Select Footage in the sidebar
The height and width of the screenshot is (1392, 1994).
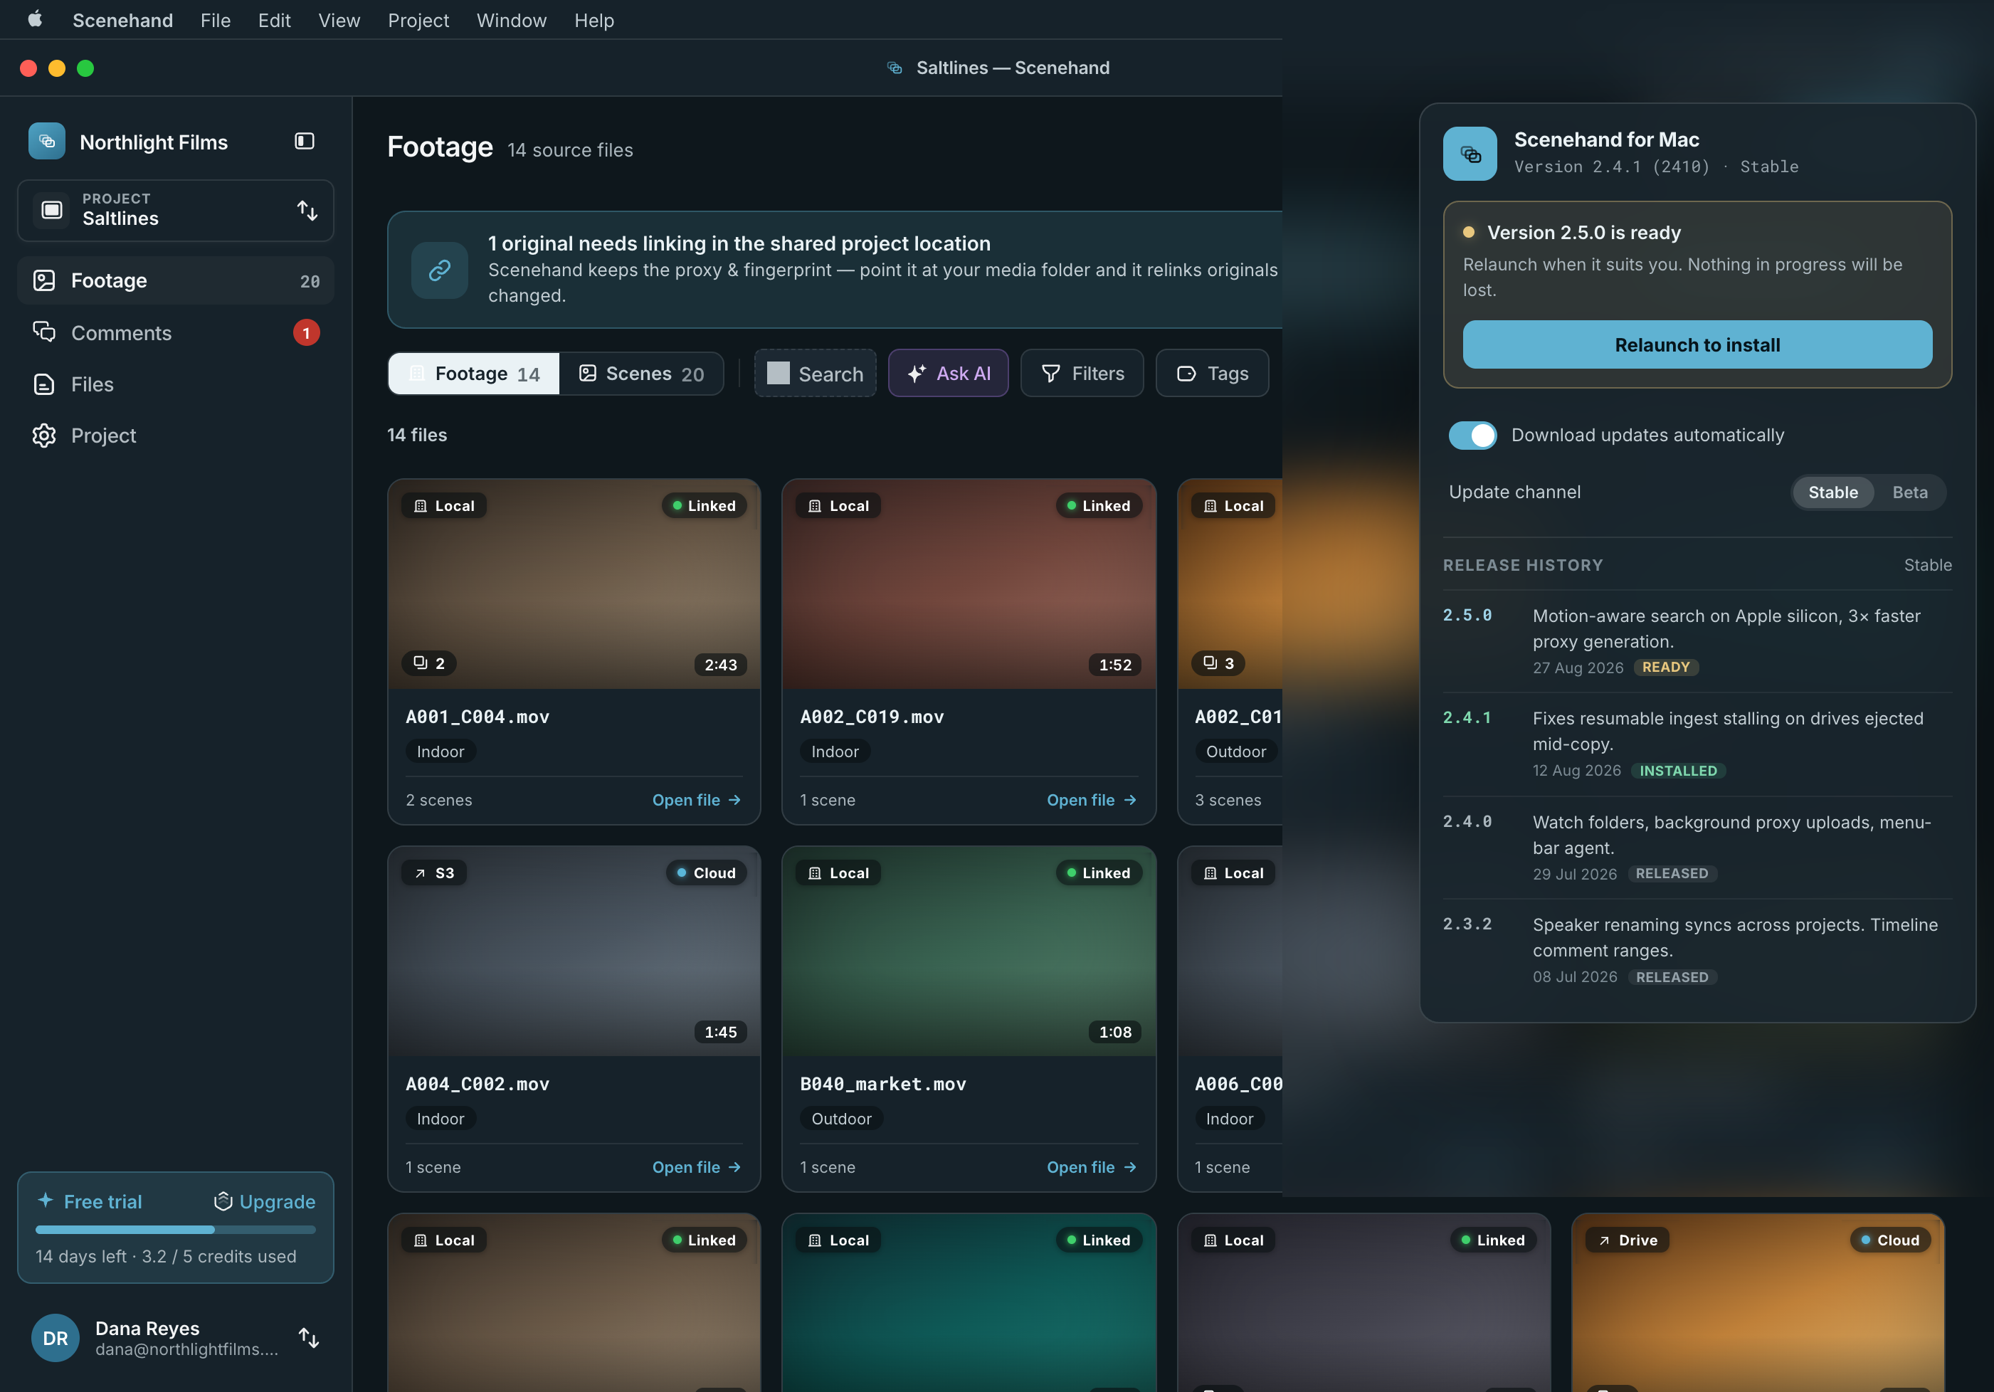click(176, 280)
